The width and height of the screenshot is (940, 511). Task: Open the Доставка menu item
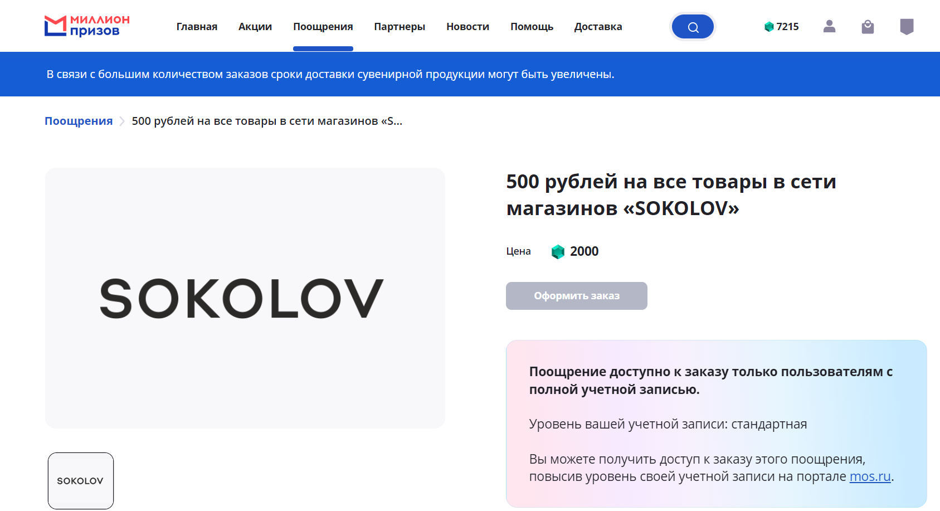[598, 27]
